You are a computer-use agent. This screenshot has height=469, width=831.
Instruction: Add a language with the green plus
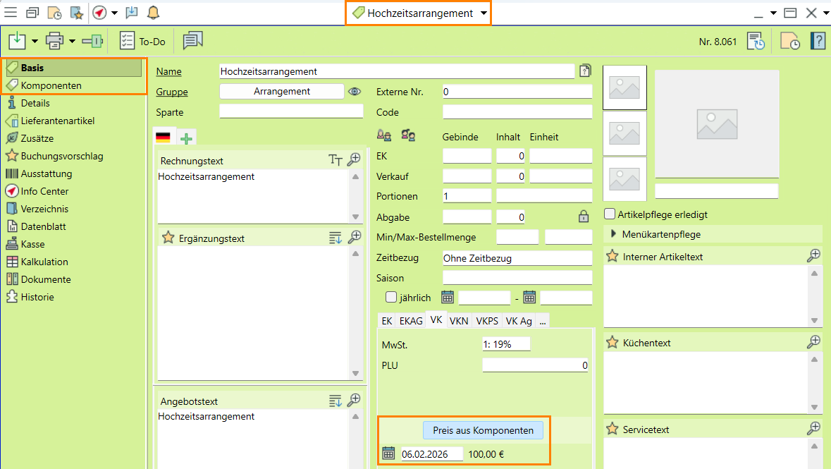pyautogui.click(x=186, y=138)
